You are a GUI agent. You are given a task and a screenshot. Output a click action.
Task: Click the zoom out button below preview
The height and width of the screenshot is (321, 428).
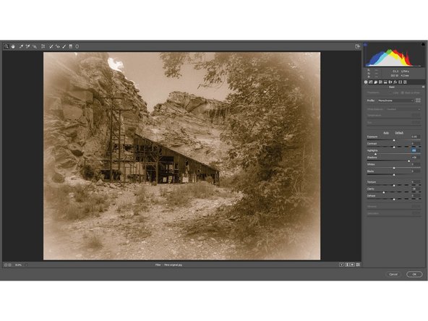tap(6, 265)
